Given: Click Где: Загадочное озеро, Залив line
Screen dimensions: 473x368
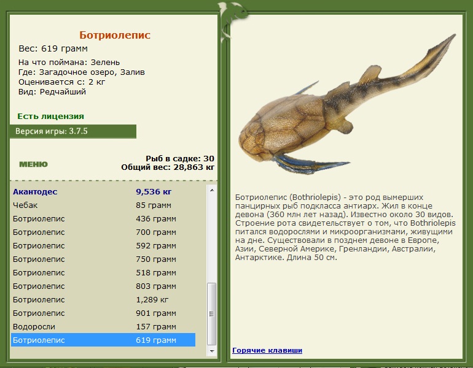Looking at the screenshot, I should 82,72.
